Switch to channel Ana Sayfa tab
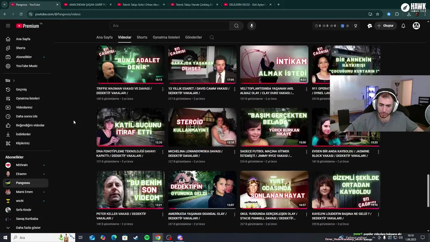The image size is (430, 242). tap(104, 37)
